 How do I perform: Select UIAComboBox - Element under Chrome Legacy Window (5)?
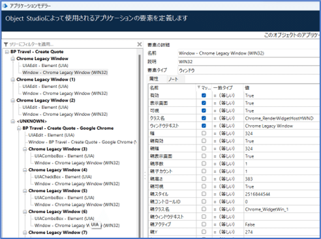point(64,197)
